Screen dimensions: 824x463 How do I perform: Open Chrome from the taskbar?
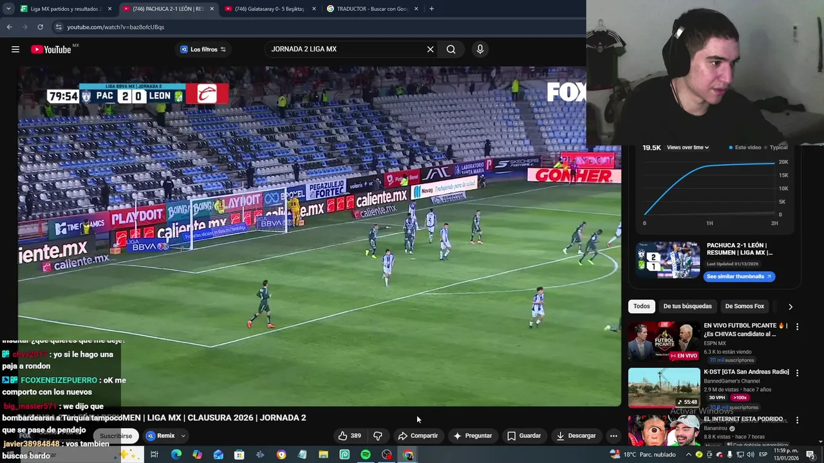pos(408,455)
